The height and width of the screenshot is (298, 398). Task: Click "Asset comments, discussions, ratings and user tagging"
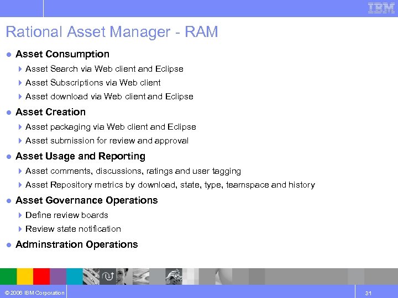(133, 171)
